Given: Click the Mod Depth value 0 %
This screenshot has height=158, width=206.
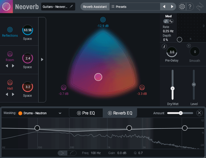Looking at the screenshot, I should click(x=165, y=40).
